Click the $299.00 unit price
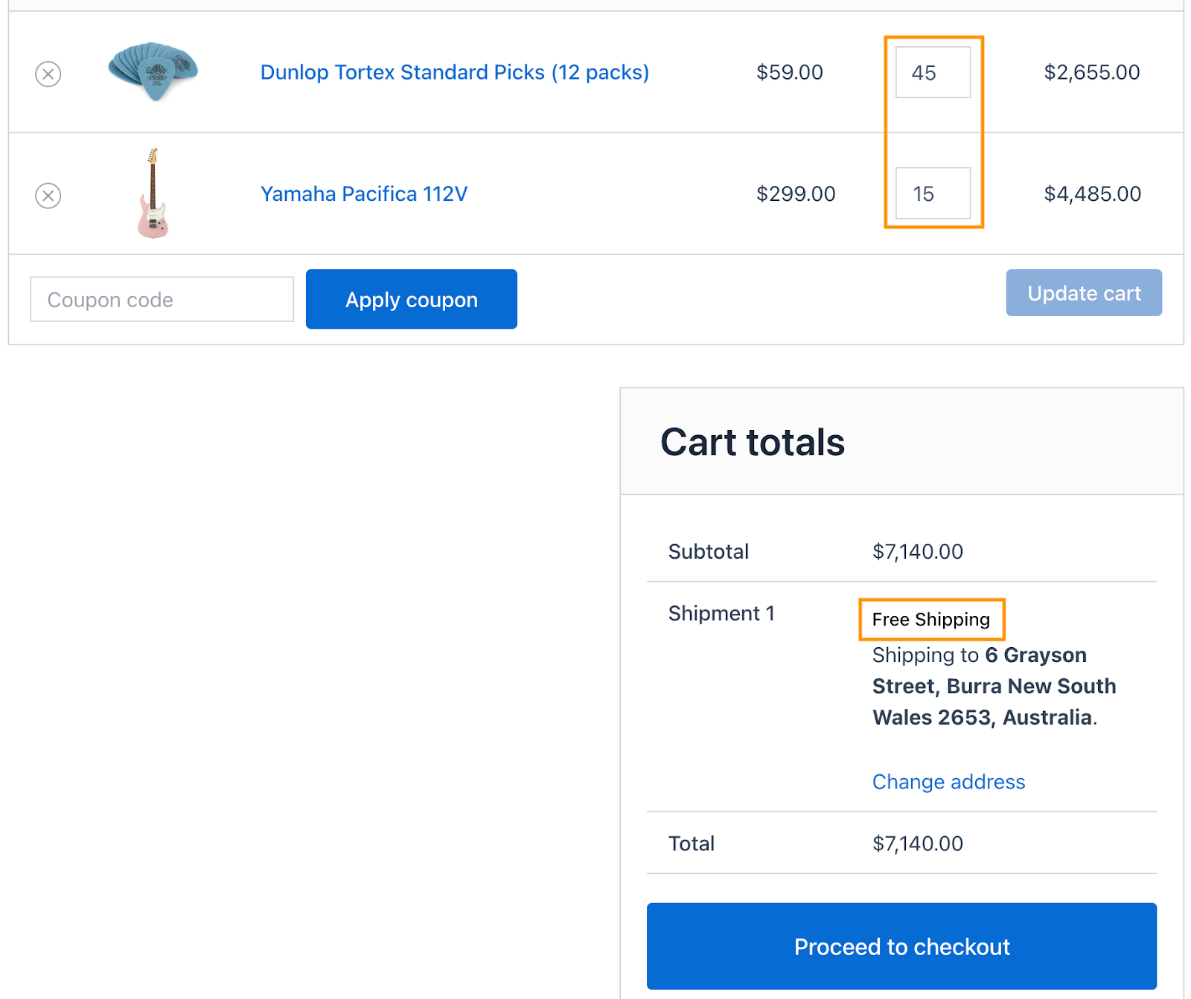This screenshot has height=999, width=1191. coord(795,194)
